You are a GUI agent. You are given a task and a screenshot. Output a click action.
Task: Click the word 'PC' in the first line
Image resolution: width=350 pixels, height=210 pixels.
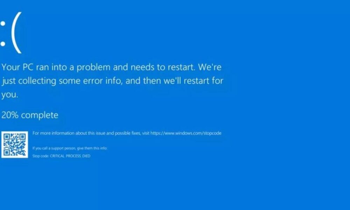[28, 67]
